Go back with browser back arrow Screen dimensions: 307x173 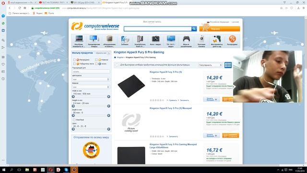(10, 8)
